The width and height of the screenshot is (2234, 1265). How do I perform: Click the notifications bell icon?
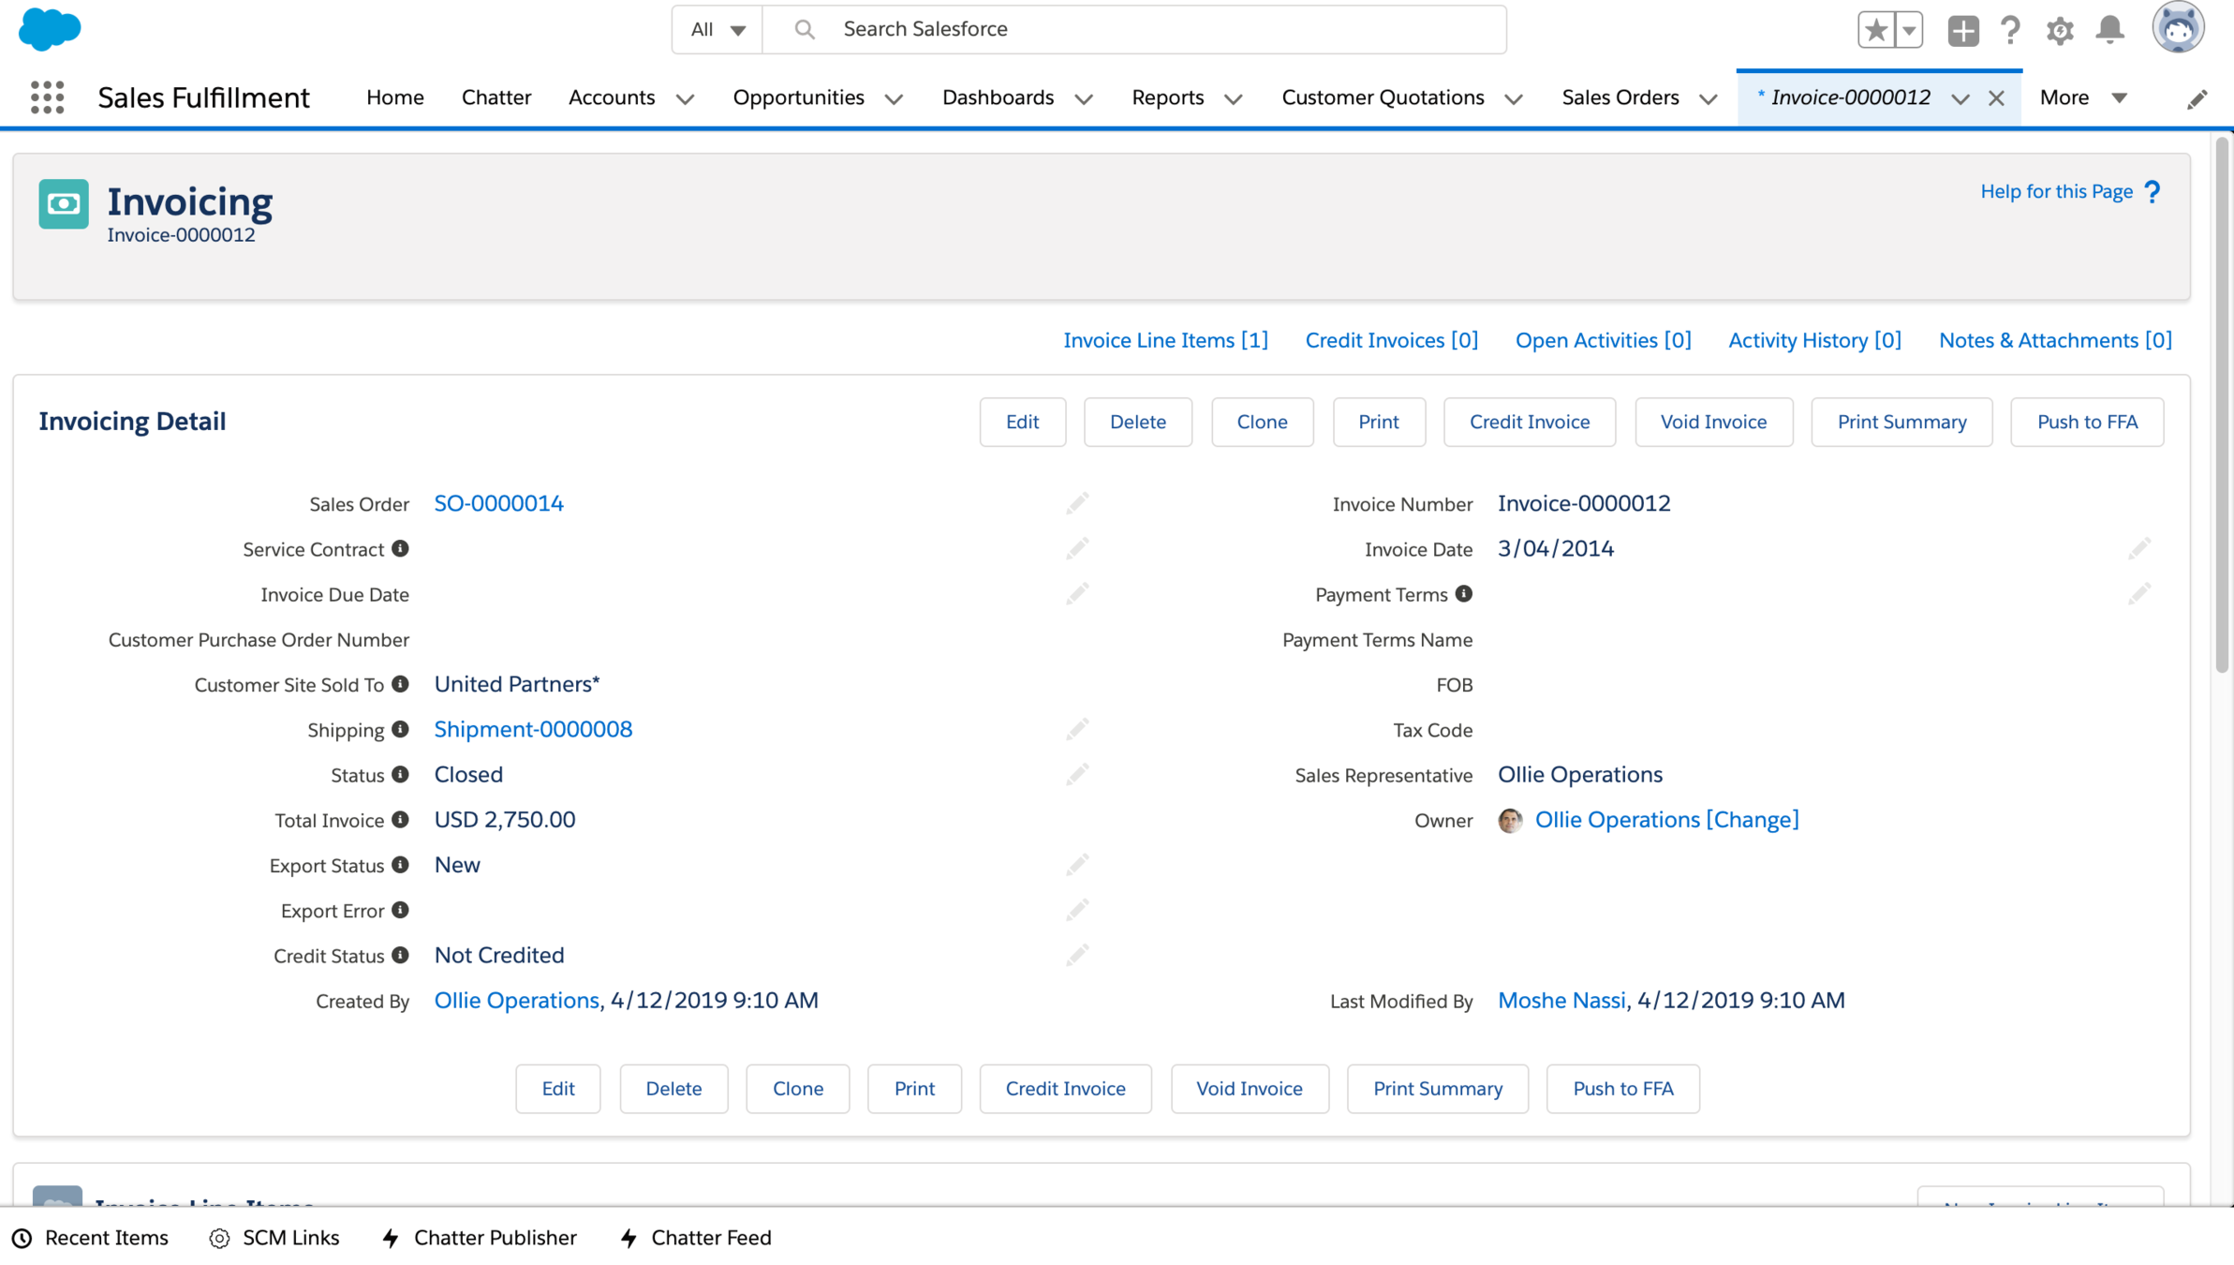click(x=2109, y=30)
